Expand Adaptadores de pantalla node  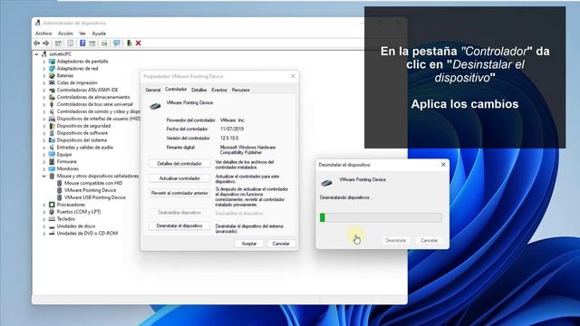pyautogui.click(x=44, y=62)
